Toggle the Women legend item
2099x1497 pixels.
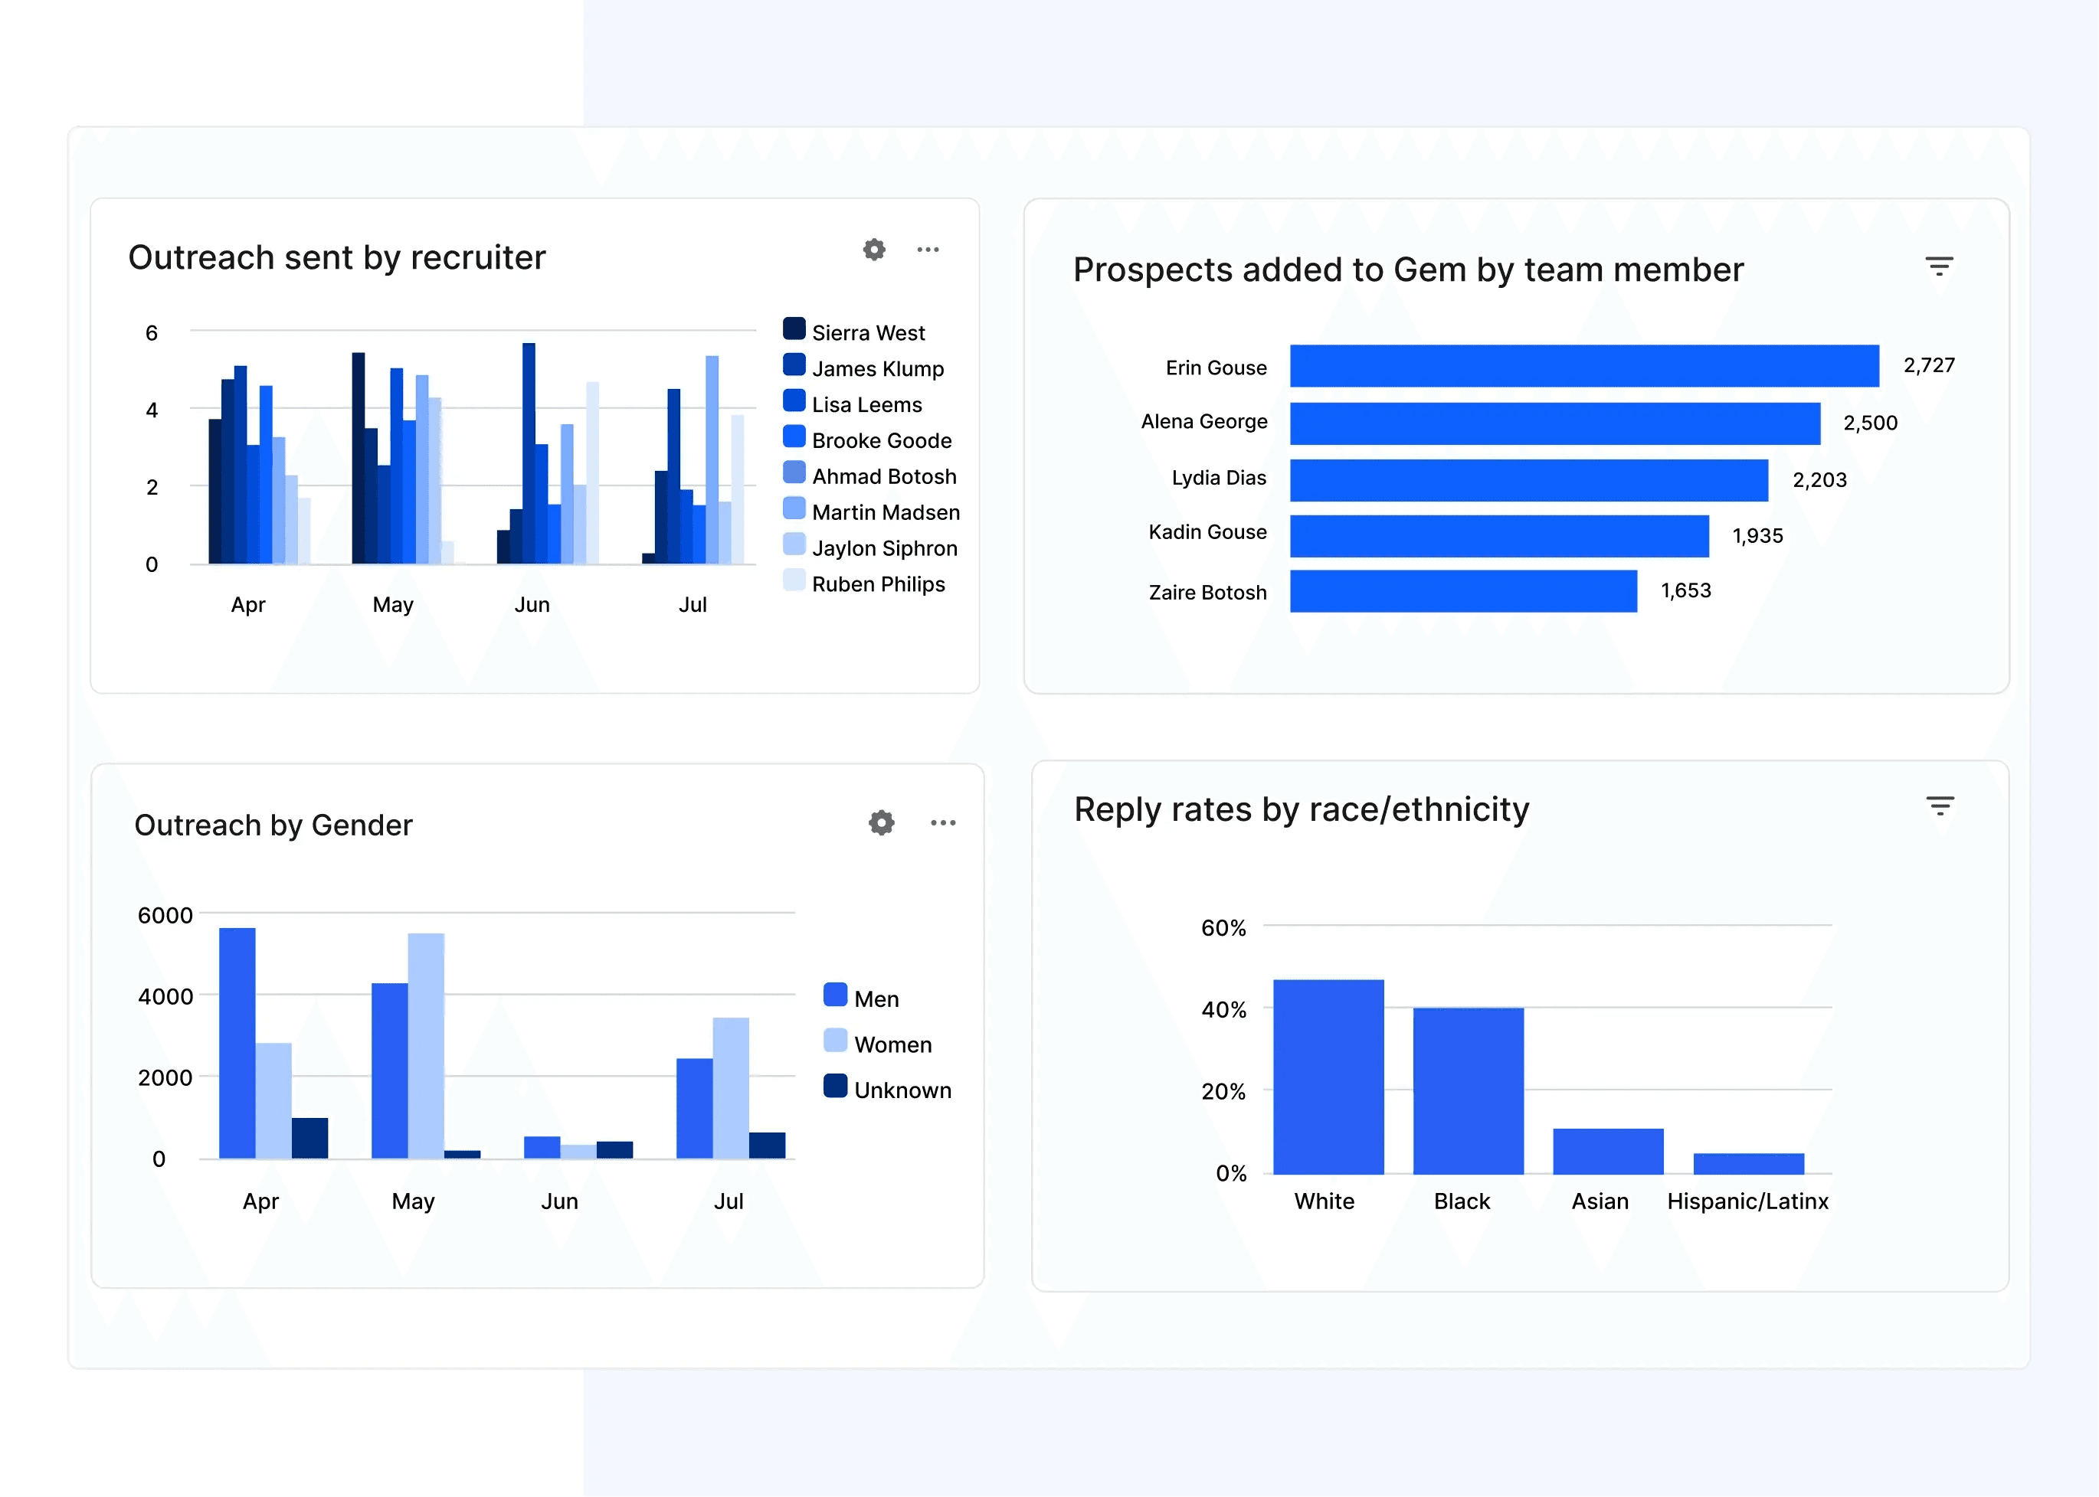pos(892,1044)
